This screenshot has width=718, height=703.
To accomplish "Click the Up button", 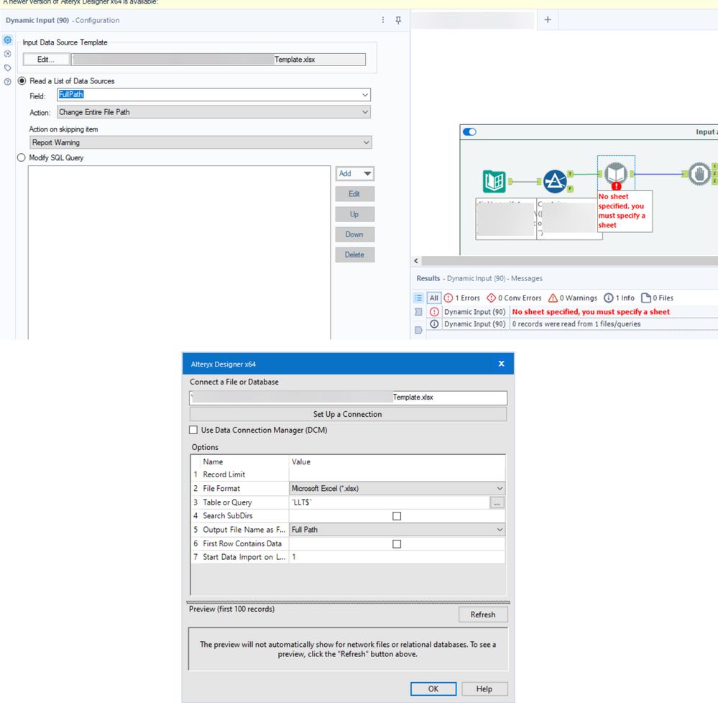I will click(355, 214).
